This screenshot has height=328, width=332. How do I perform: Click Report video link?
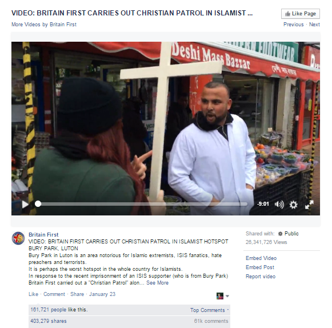(261, 277)
